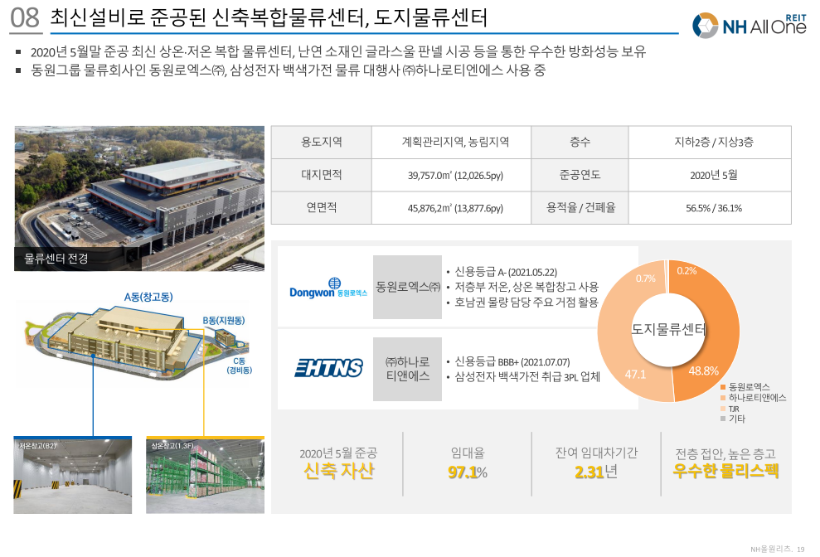Click the HTNS company logo
Image resolution: width=820 pixels, height=557 pixels.
(x=329, y=368)
